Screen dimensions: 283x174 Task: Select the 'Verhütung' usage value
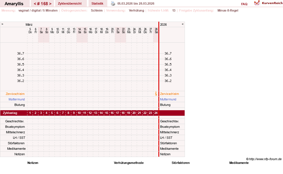click(136, 10)
